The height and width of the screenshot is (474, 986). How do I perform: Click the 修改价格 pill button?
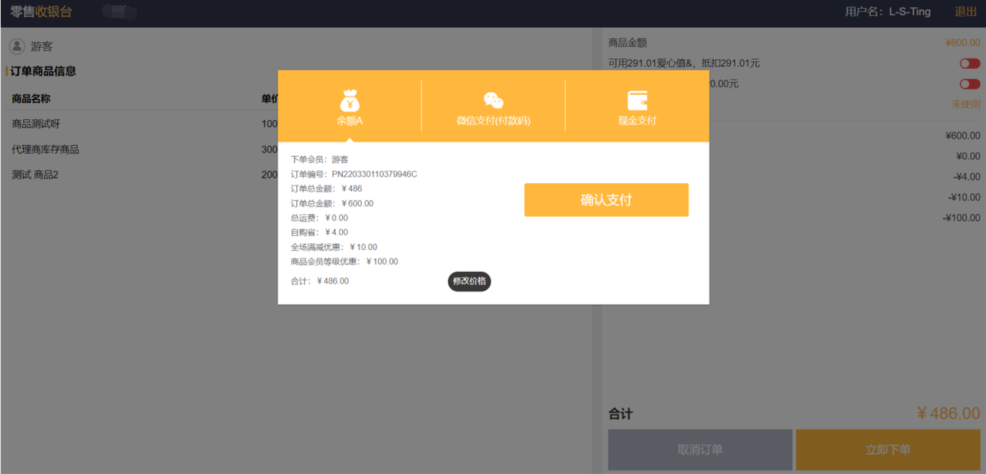click(469, 282)
